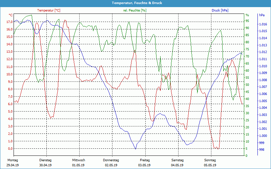Click the 'Mittwoch' day label
Image resolution: width=271 pixels, height=169 pixels.
click(79, 160)
